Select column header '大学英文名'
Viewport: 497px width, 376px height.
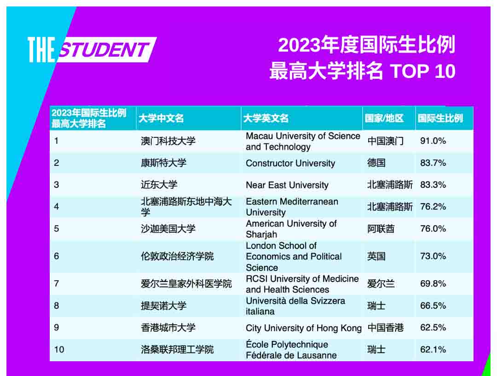[266, 118]
